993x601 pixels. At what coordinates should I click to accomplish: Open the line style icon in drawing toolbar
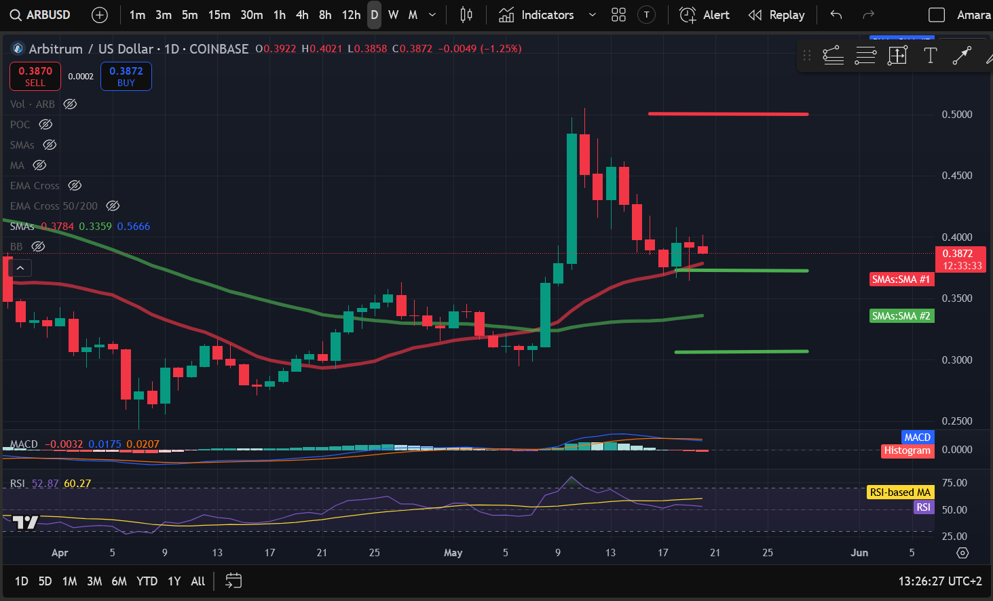(x=865, y=56)
